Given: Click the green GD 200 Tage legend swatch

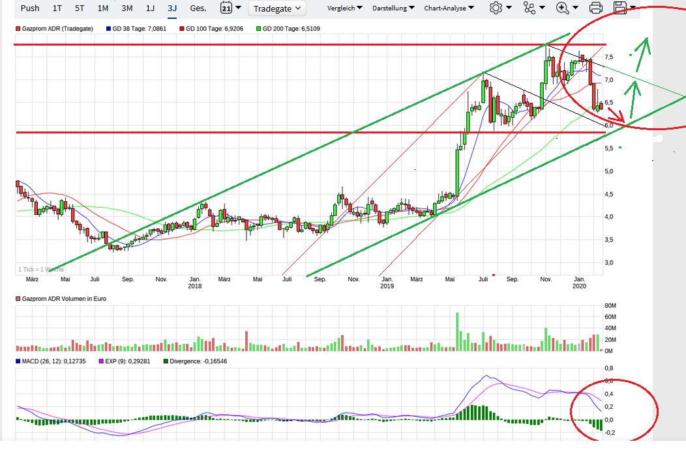Looking at the screenshot, I should pyautogui.click(x=259, y=29).
